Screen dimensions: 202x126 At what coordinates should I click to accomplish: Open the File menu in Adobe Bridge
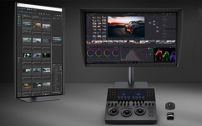18,6
